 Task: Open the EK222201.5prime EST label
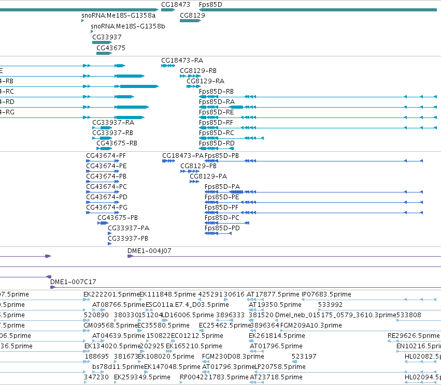111,294
